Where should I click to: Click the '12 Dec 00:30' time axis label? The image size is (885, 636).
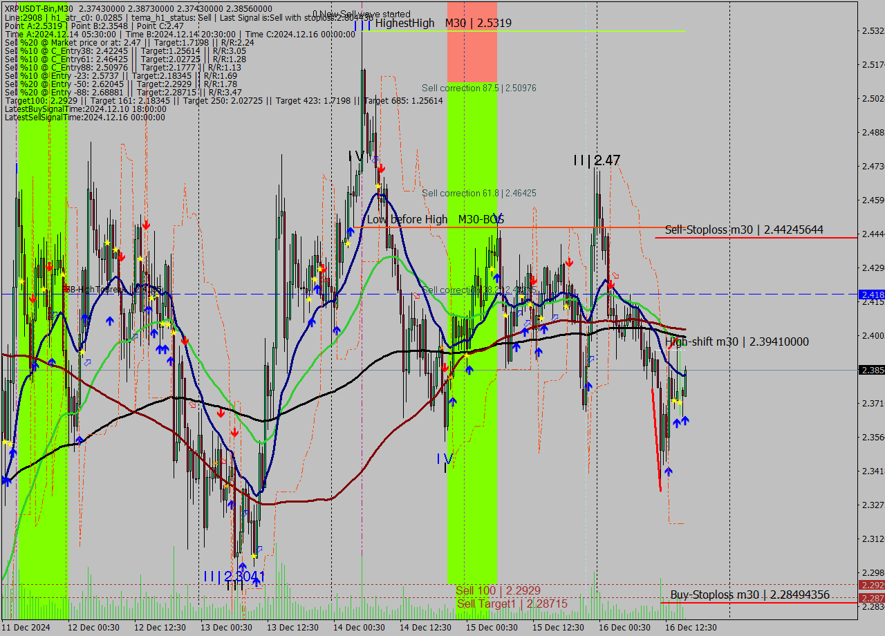[94, 628]
